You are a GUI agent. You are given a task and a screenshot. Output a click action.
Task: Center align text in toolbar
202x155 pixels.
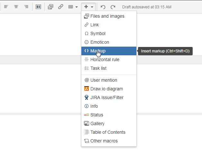[x=16, y=7]
